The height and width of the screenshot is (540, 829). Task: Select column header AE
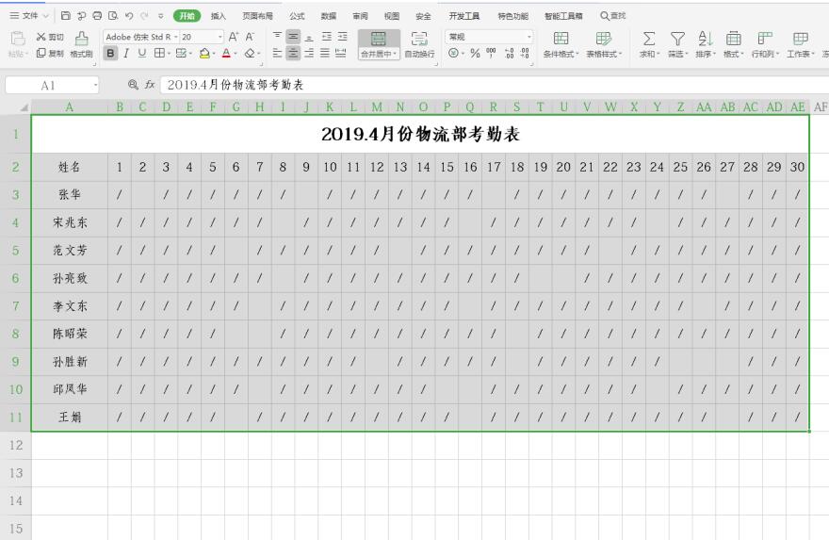coord(797,106)
